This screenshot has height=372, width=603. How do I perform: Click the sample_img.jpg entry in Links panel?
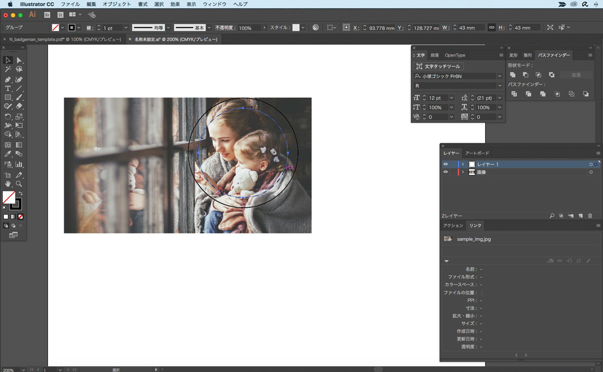(x=473, y=239)
